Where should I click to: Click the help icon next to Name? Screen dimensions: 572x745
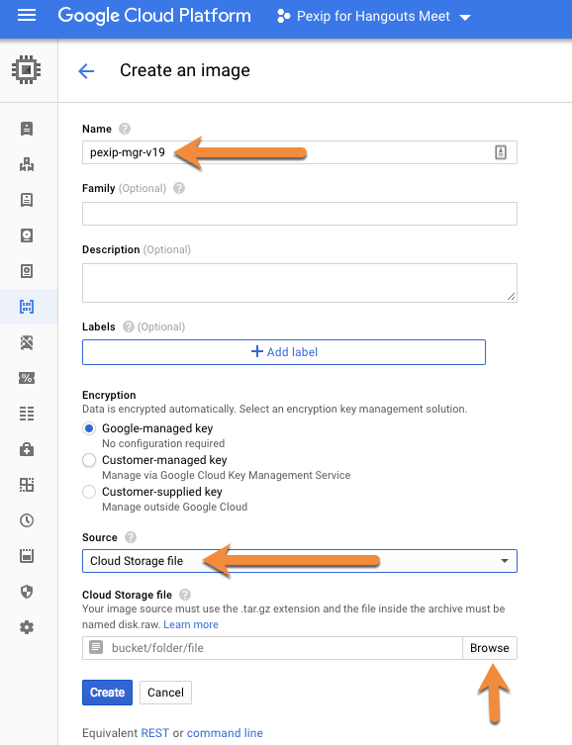125,129
